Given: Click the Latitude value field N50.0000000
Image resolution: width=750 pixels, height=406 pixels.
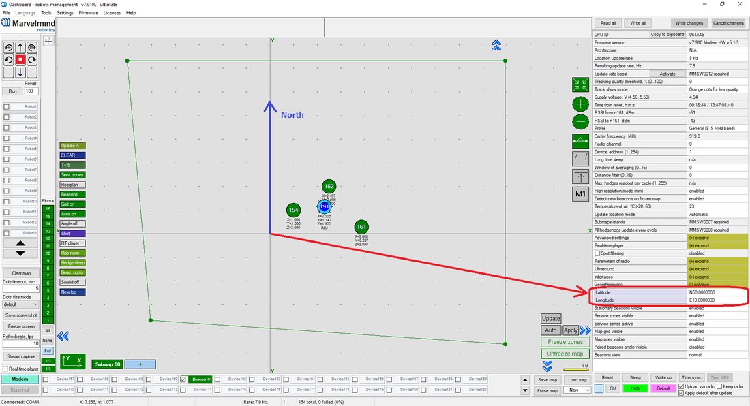Looking at the screenshot, I should click(717, 292).
